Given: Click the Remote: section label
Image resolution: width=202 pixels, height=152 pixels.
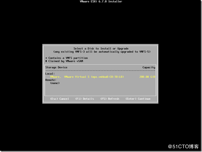Looking at the screenshot, I should [51, 80].
